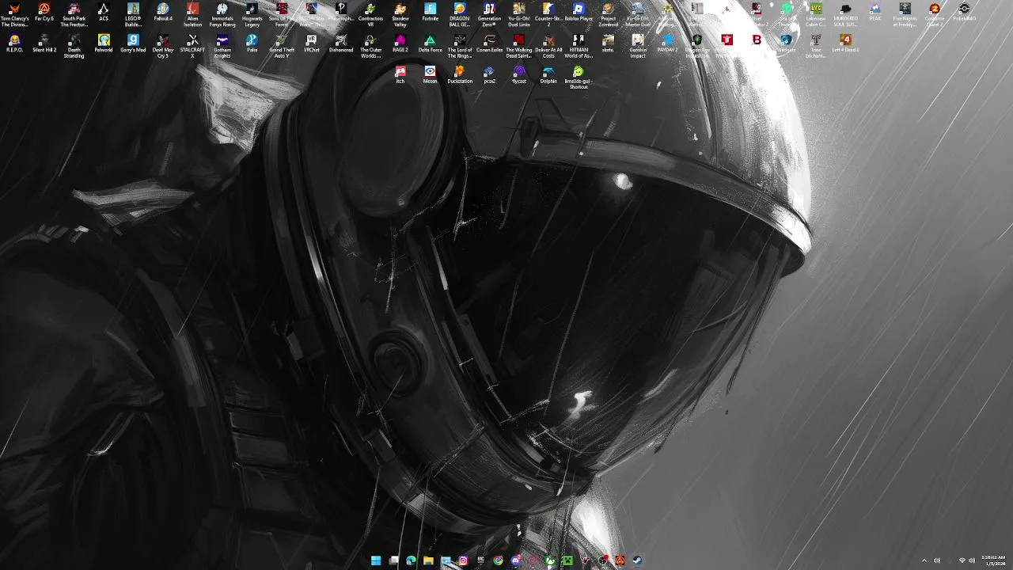Launch the itch app shortcut
The image size is (1013, 570).
[400, 74]
